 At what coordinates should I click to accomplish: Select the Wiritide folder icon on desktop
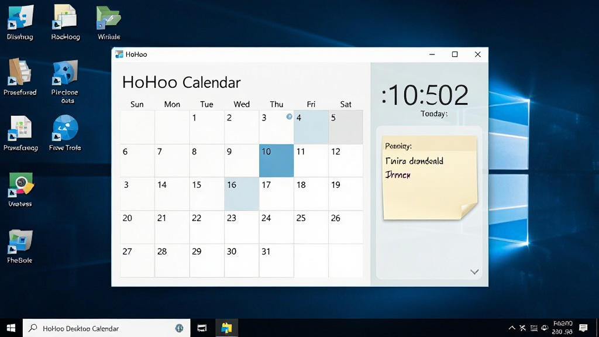(x=109, y=22)
